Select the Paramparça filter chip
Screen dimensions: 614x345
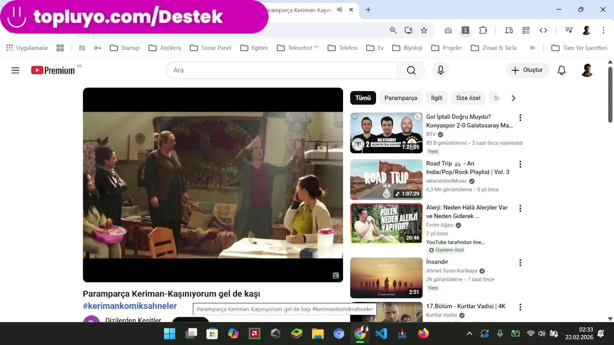401,98
